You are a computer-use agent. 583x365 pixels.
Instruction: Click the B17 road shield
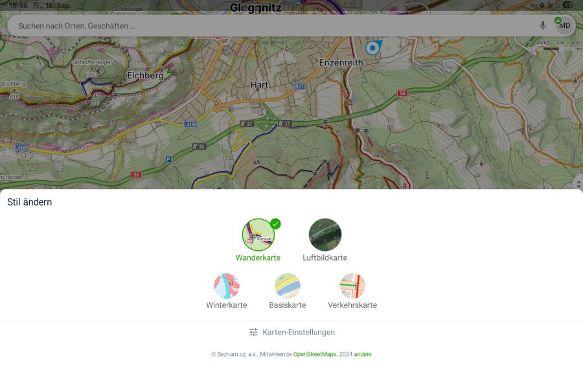[300, 86]
